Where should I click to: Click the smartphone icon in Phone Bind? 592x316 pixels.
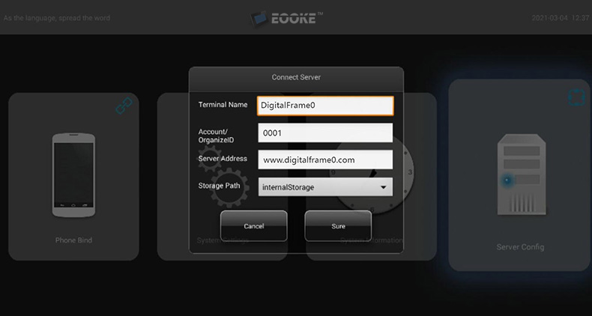click(x=73, y=174)
